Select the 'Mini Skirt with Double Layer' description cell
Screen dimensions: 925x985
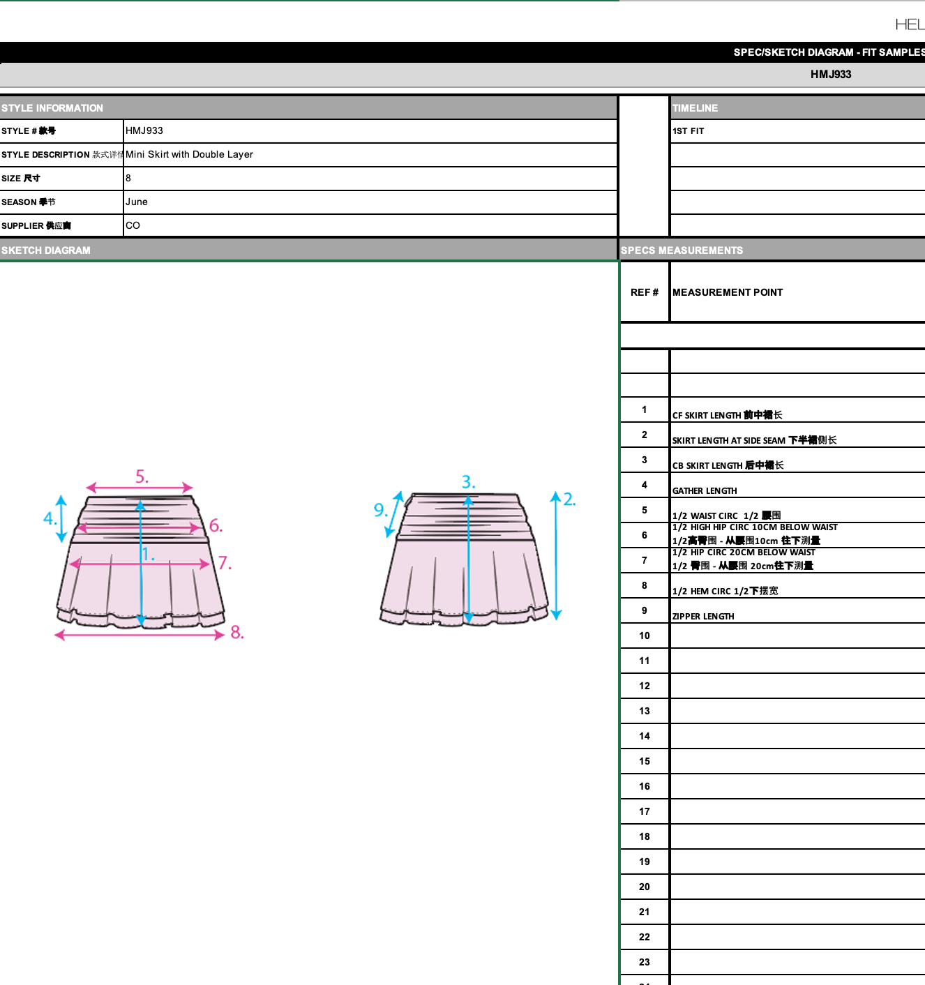click(x=370, y=155)
